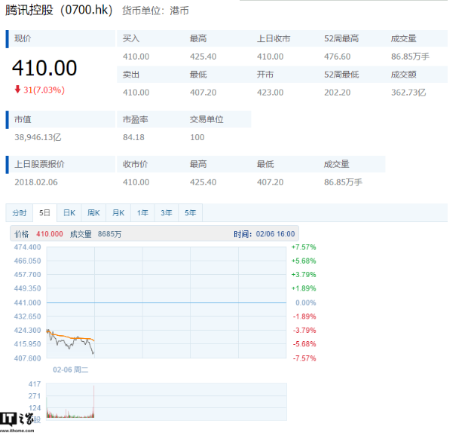Click the IT之家 logo watermark
Image resolution: width=465 pixels, height=436 pixels.
click(17, 422)
